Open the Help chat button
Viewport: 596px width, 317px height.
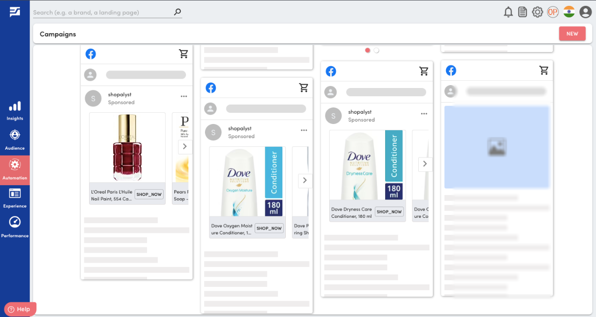tap(20, 309)
